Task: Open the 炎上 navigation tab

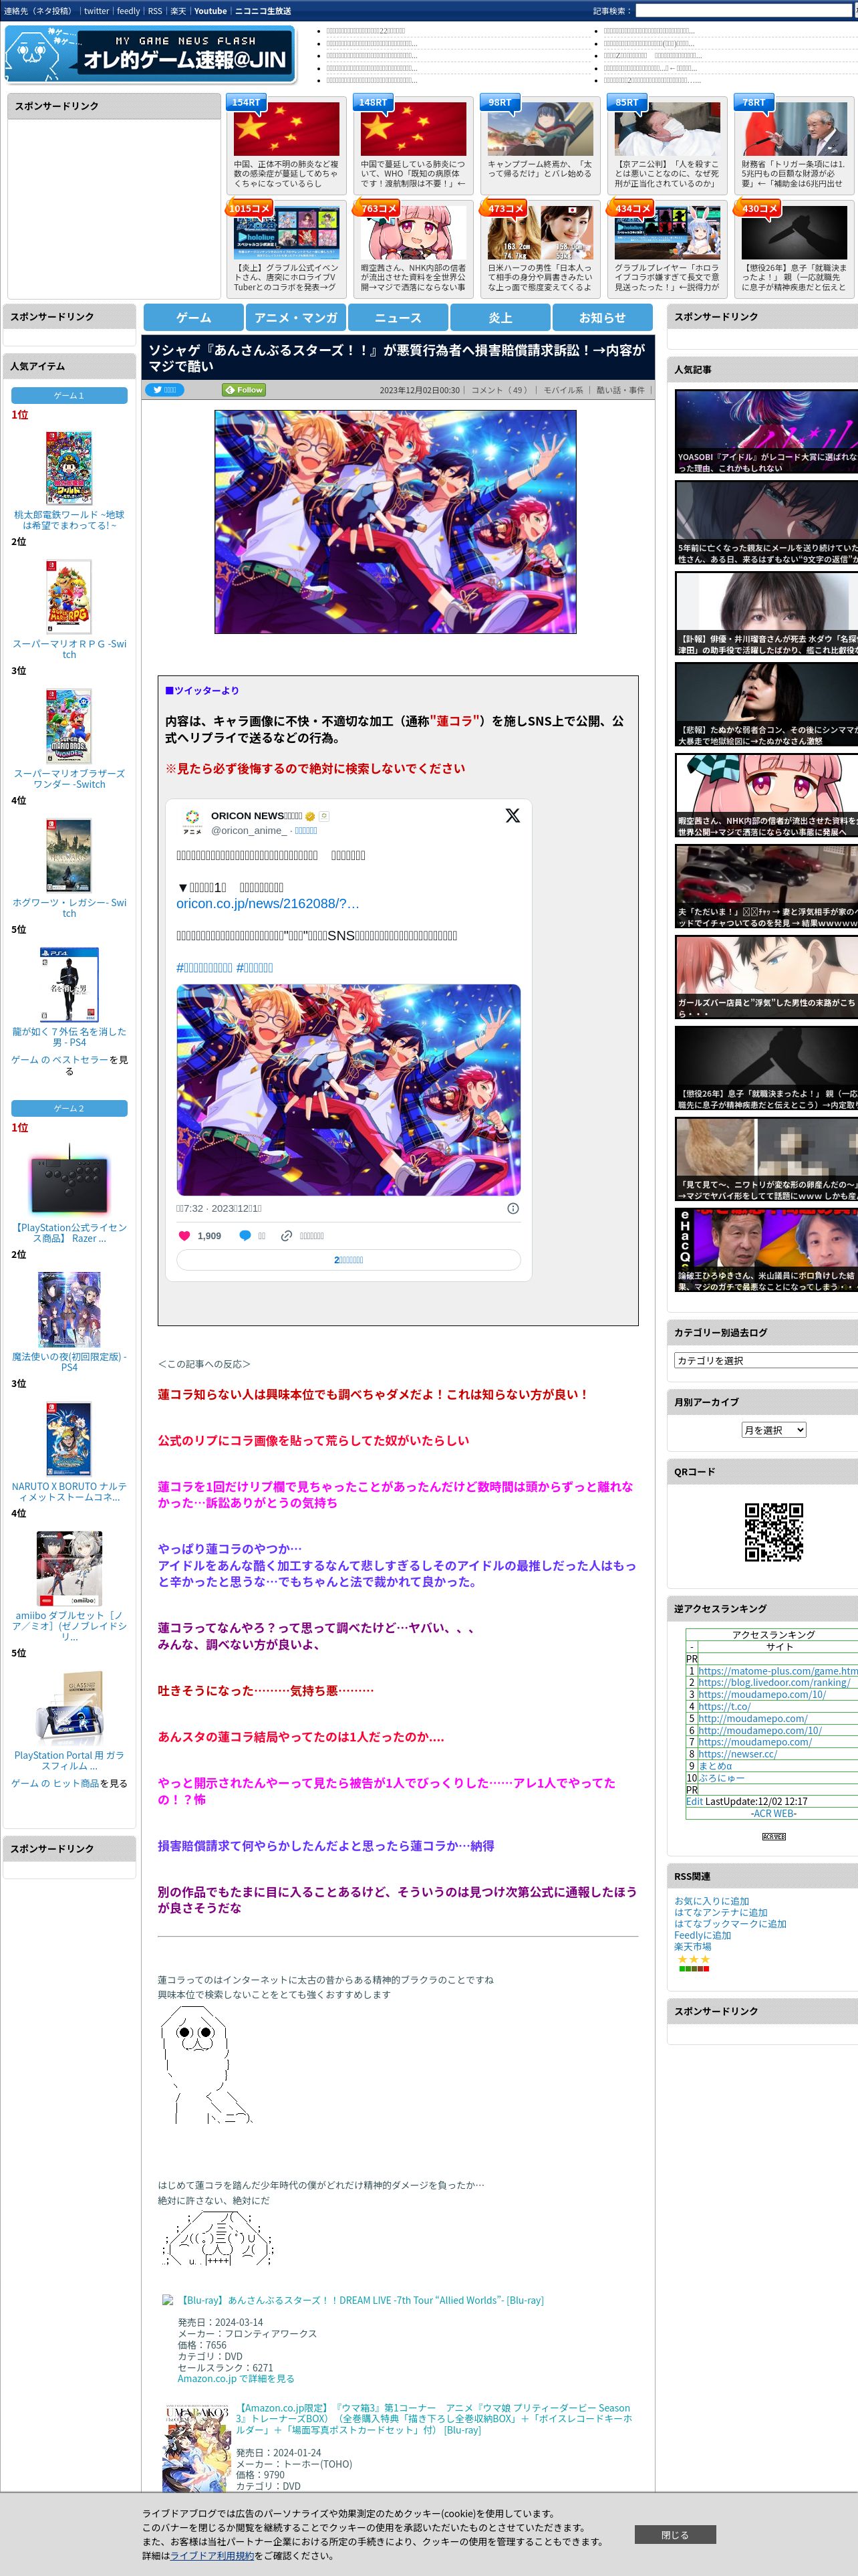Action: tap(500, 317)
